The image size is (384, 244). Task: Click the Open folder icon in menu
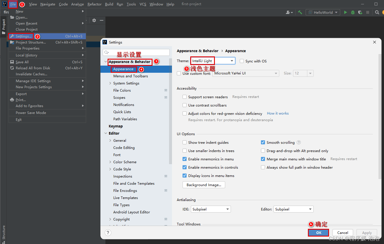pos(12,17)
